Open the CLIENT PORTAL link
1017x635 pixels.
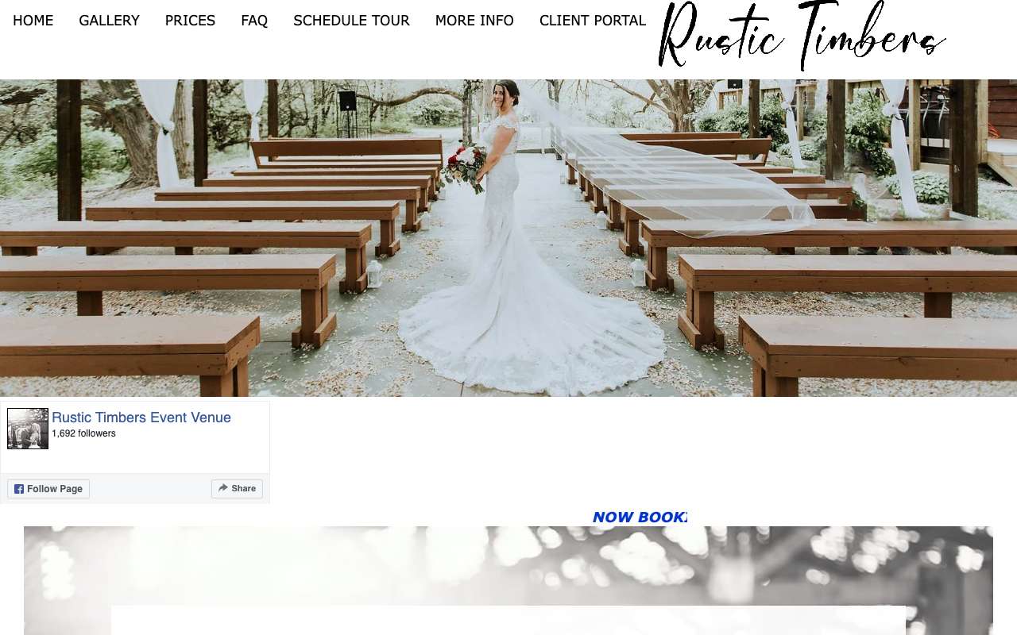593,21
